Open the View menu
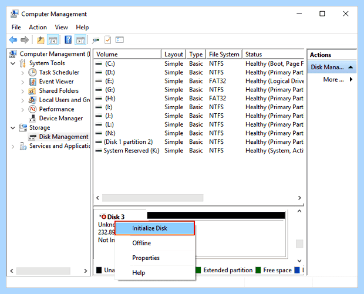Viewport: 364px width, 294px height. [x=61, y=28]
